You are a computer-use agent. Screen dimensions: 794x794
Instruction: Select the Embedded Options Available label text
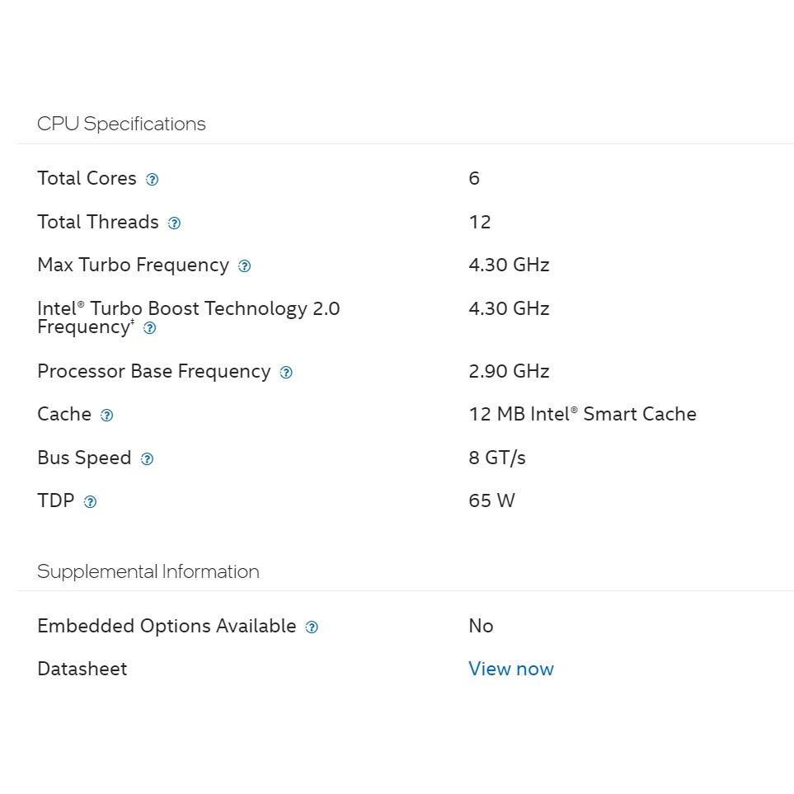click(x=167, y=626)
